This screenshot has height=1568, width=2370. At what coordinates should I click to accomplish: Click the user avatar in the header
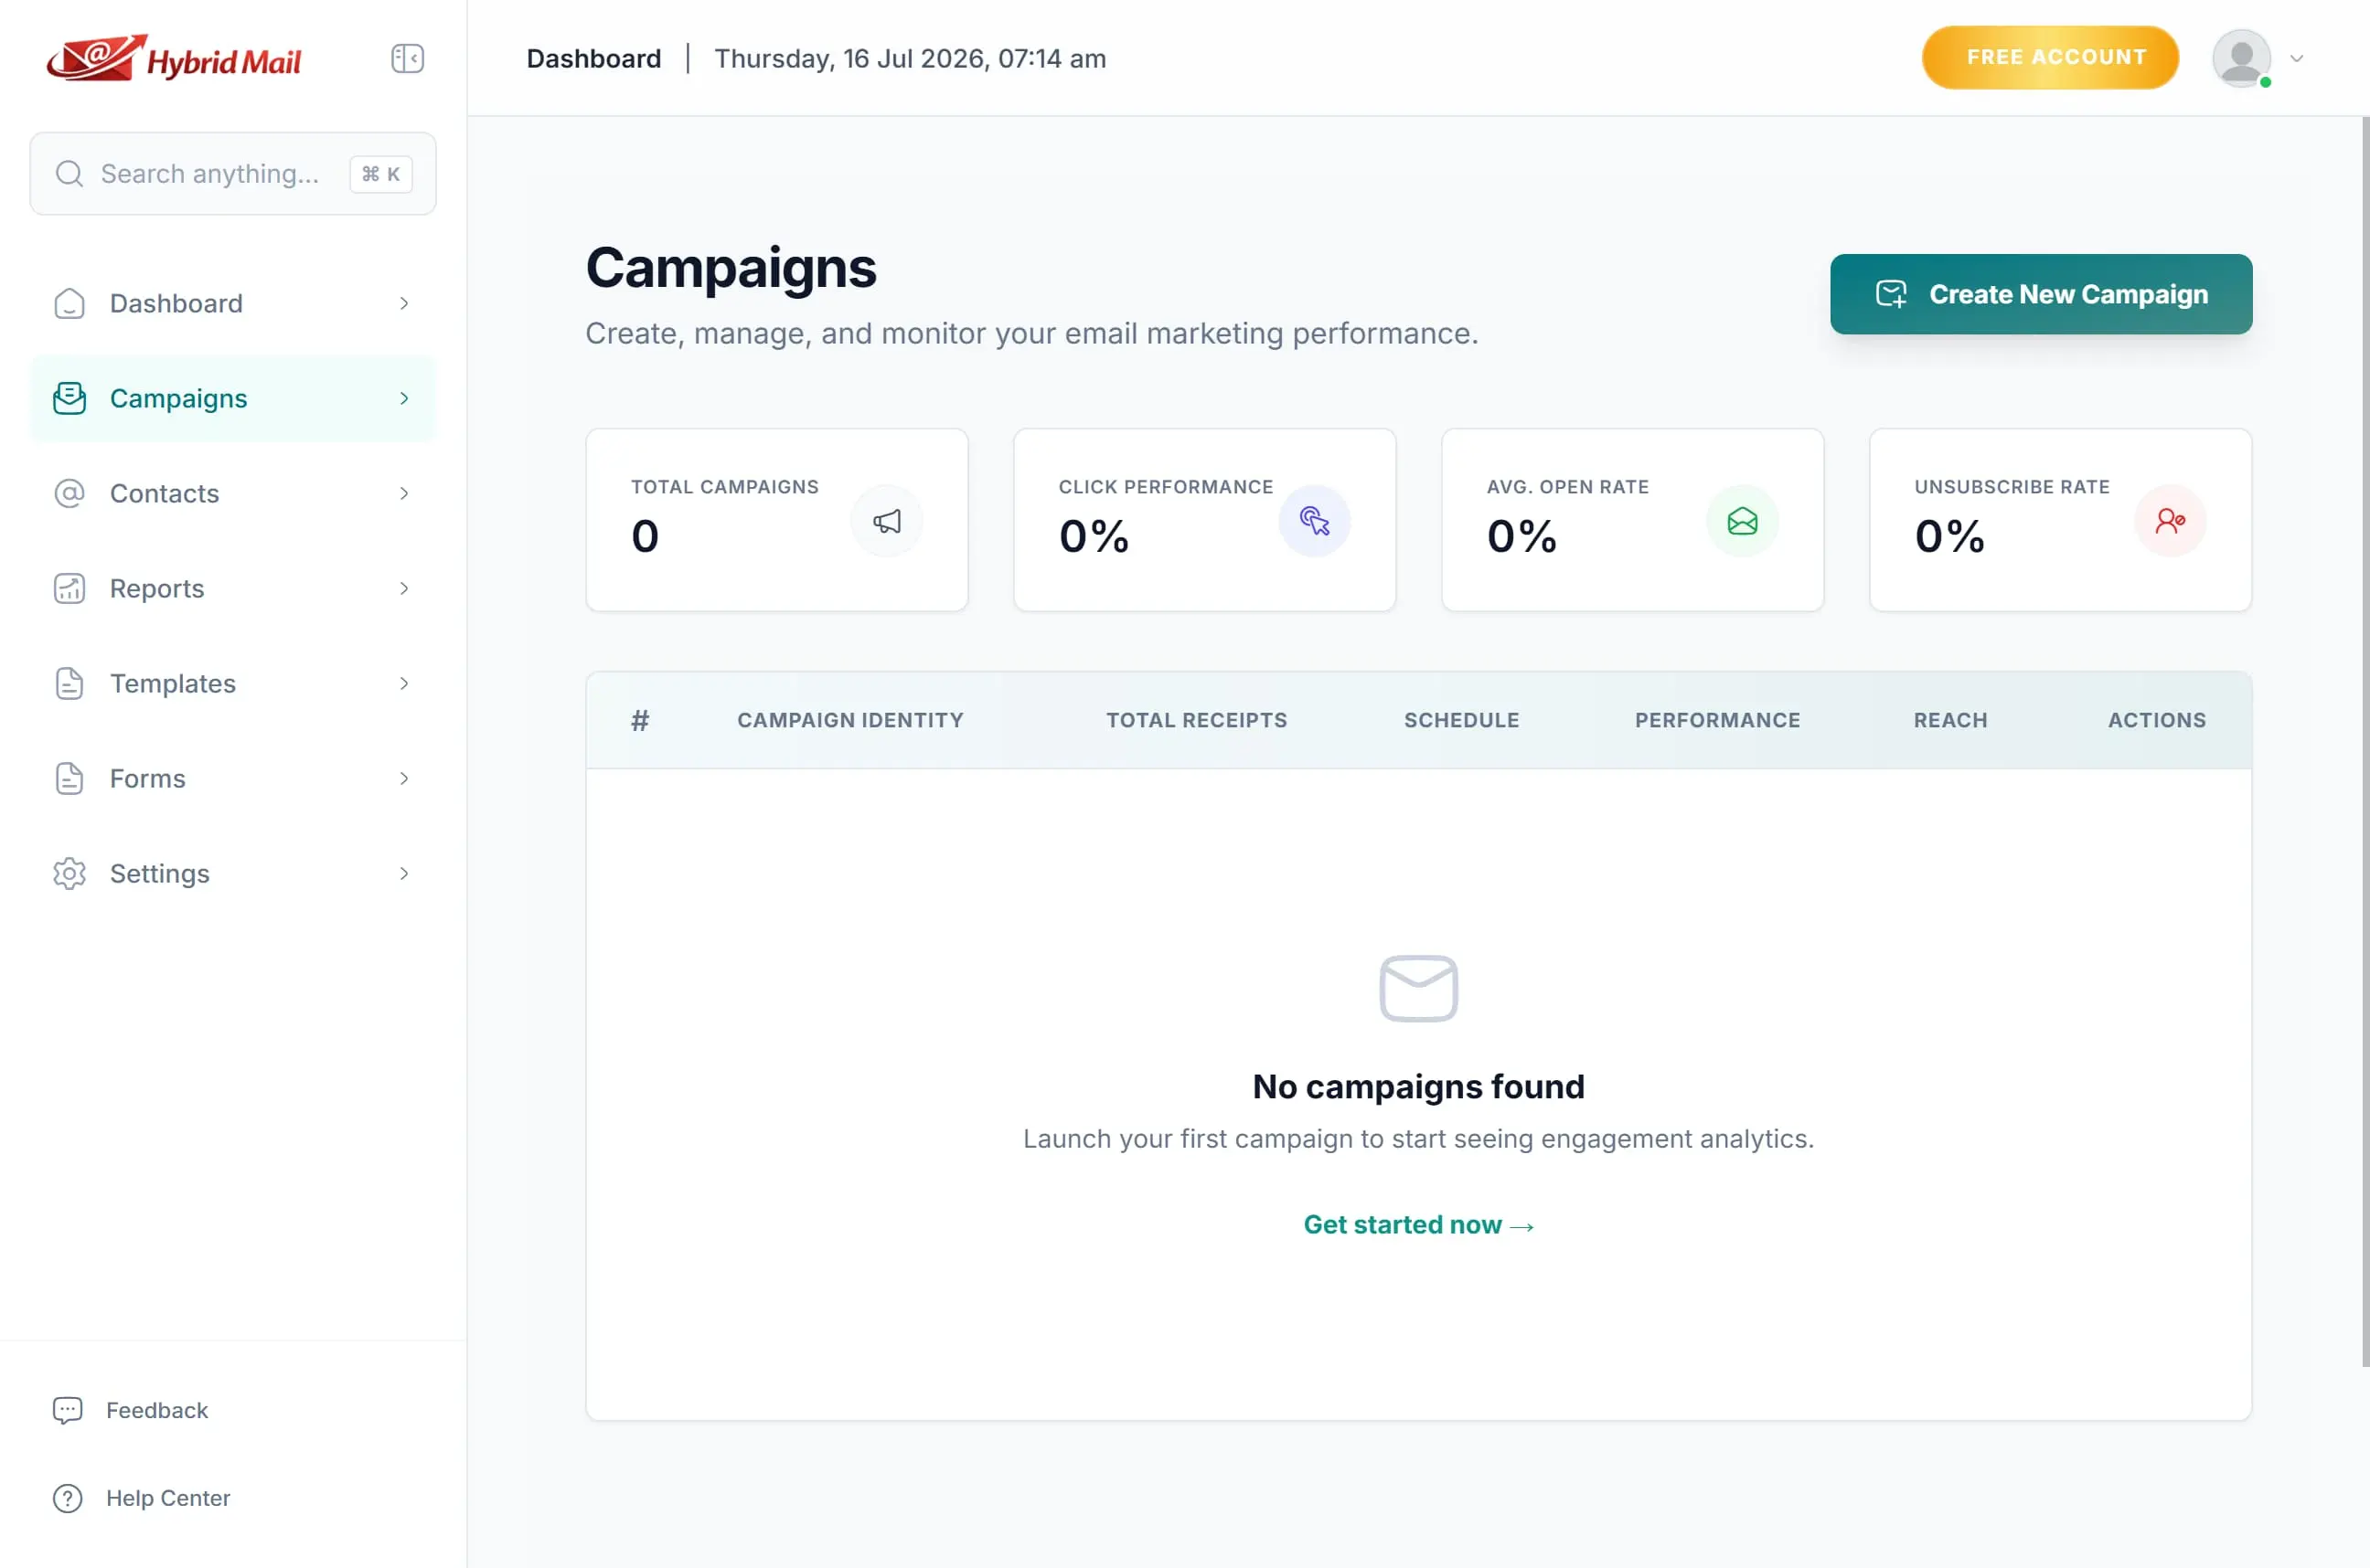coord(2241,58)
